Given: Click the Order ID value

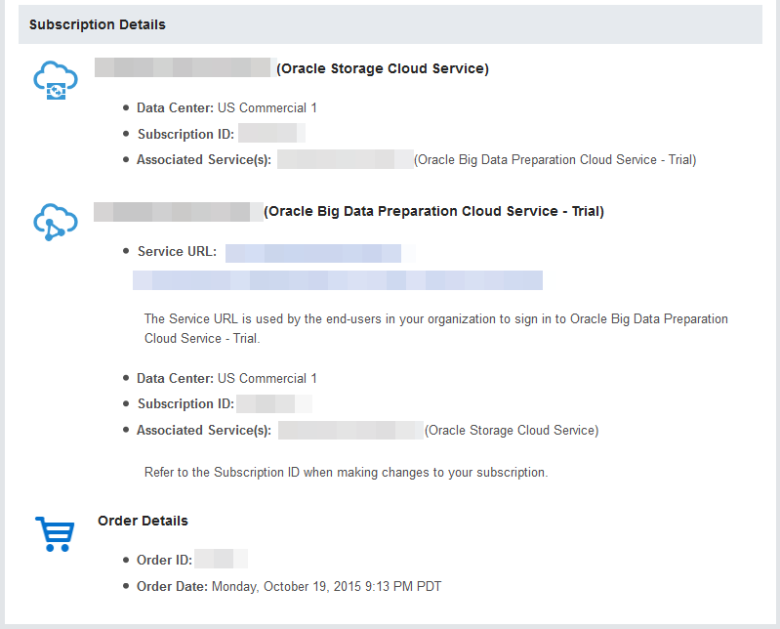Looking at the screenshot, I should tap(220, 560).
